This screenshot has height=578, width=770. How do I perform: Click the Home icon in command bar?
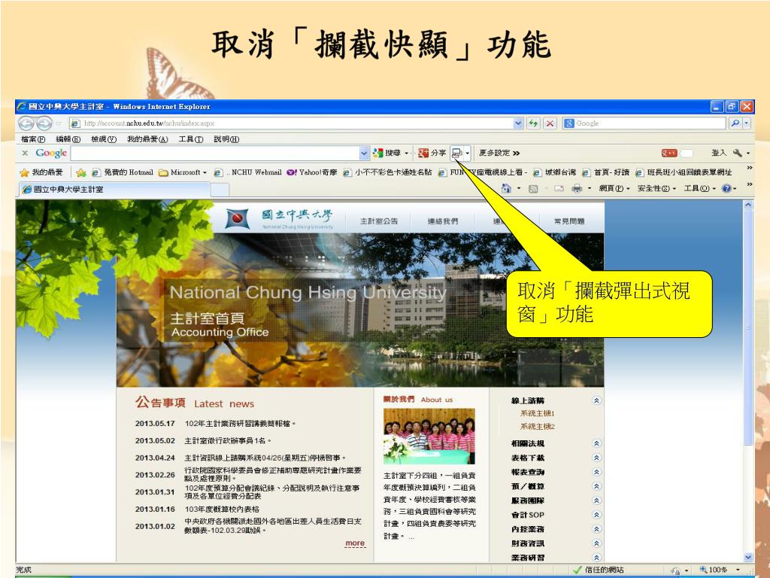507,188
